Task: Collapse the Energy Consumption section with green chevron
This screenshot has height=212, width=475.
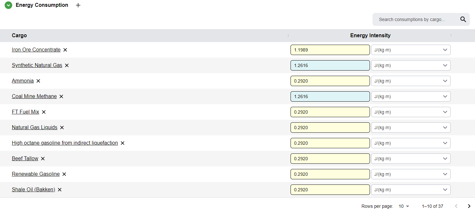Action: (x=8, y=5)
